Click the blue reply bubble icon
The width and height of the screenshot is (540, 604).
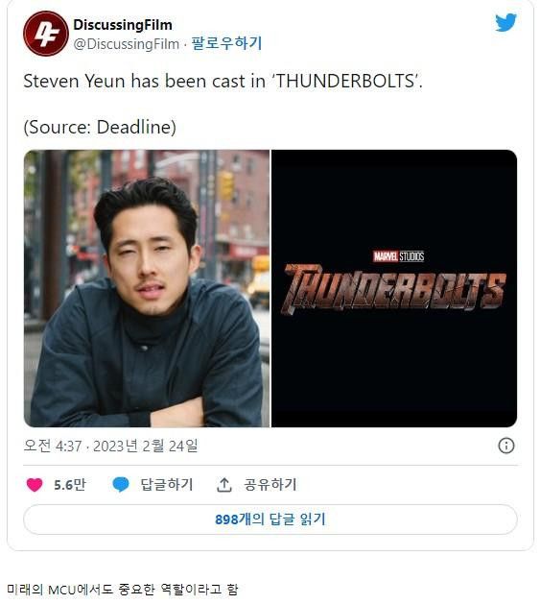pos(121,485)
